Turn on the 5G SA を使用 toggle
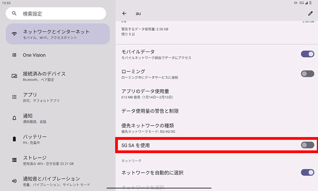Screen dimensions: 318x191 point(307,145)
